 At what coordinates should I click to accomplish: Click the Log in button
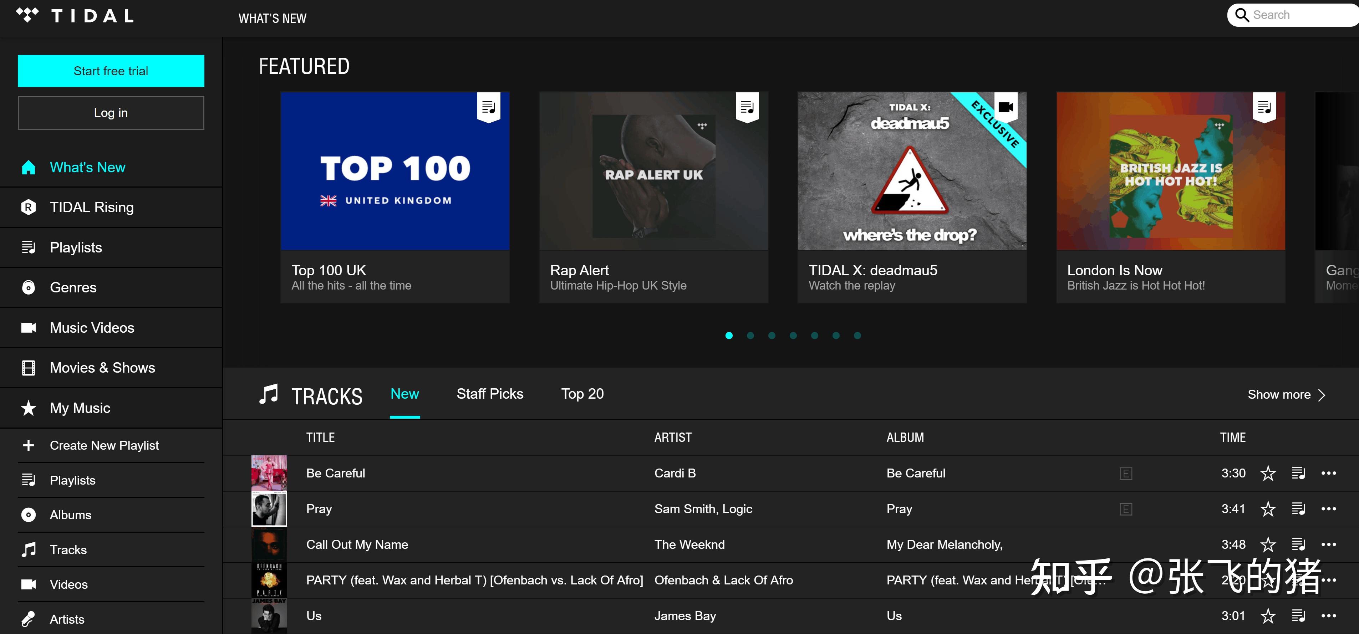click(110, 112)
